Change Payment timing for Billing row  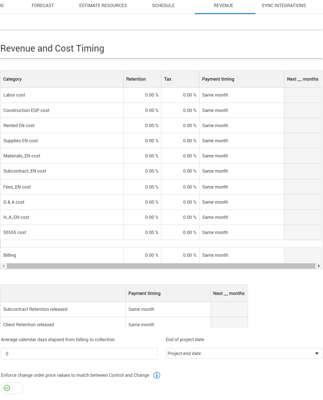[x=241, y=255]
